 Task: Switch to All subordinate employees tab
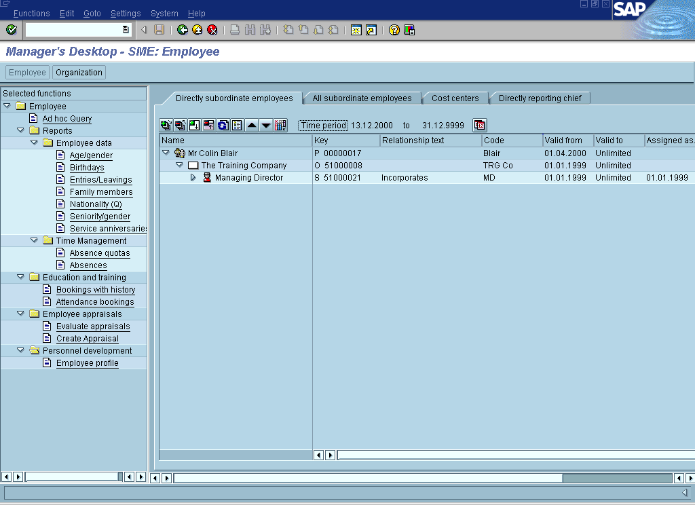tap(362, 98)
